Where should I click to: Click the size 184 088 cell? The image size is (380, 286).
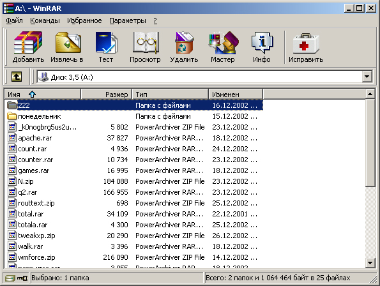pyautogui.click(x=116, y=181)
